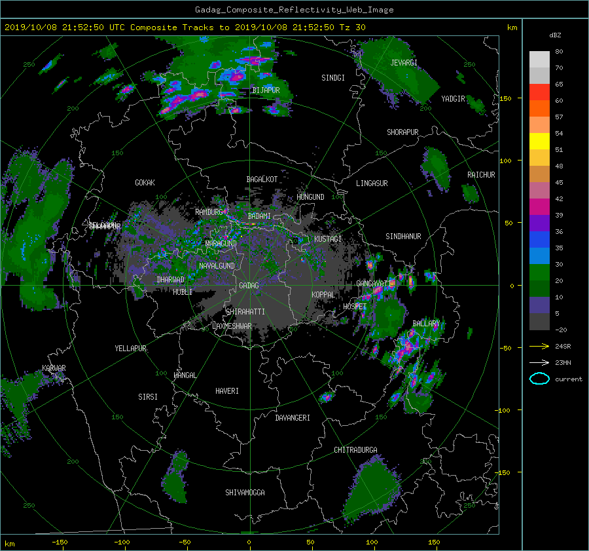Click the SHIRAHATTI city label

coord(245,312)
